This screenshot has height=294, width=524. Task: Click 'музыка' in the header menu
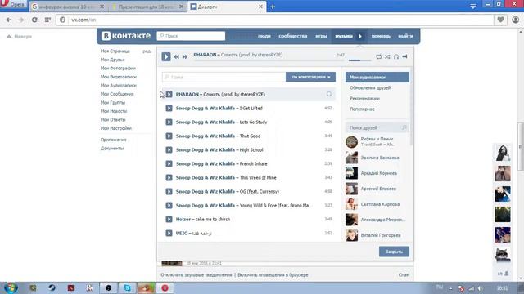pos(344,36)
